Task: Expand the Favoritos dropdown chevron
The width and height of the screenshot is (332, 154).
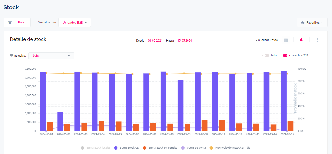Action: tap(322, 23)
